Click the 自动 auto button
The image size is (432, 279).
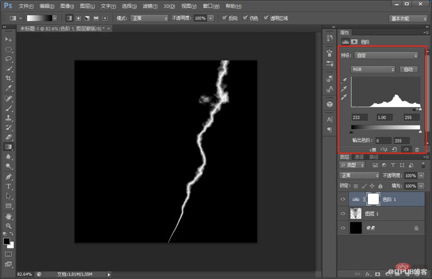click(x=409, y=69)
